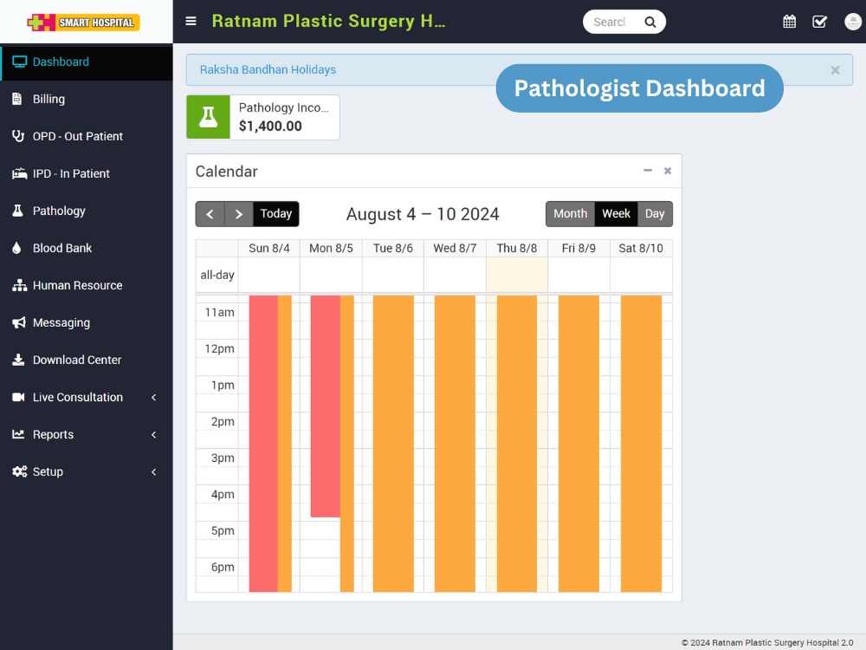The image size is (866, 650).
Task: Click the $1,400.00 income amount
Action: [270, 126]
